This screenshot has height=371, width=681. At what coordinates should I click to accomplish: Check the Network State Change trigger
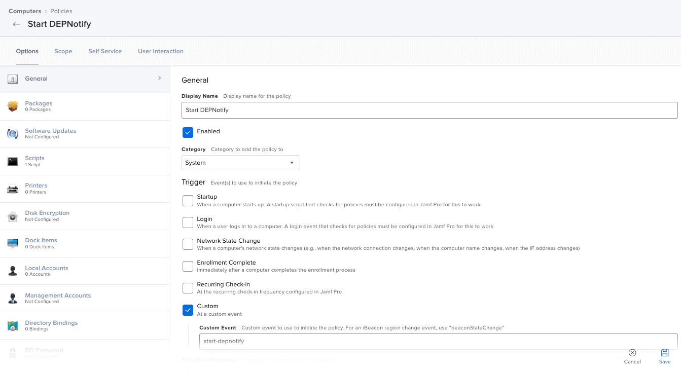point(188,244)
